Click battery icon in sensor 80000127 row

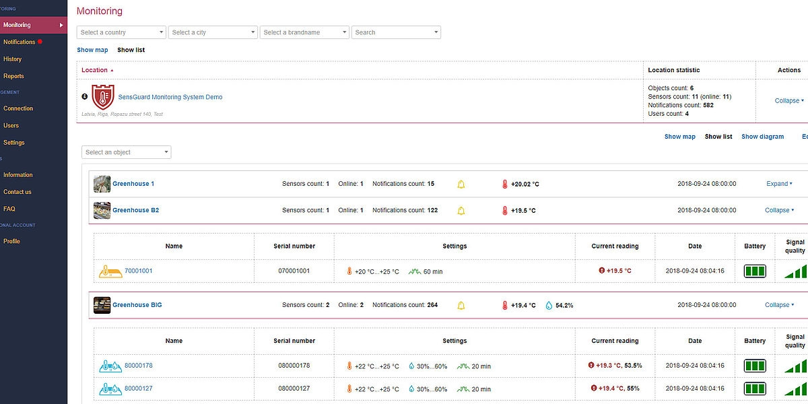point(755,389)
